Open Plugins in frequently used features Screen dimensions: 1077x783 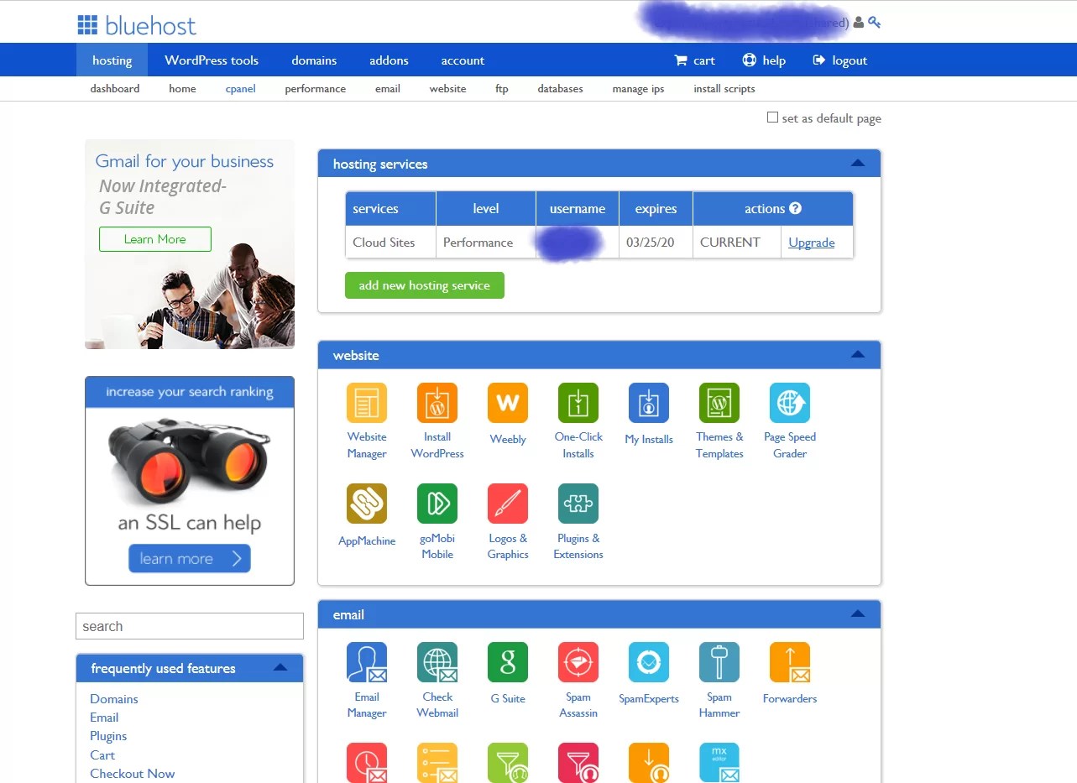pyautogui.click(x=108, y=736)
